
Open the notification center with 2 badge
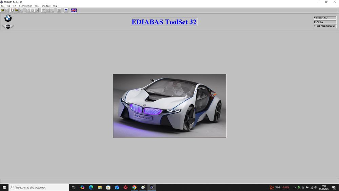[334, 187]
